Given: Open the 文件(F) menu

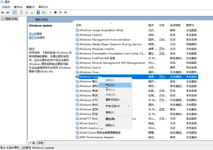Looking at the screenshot, I should (6, 7).
